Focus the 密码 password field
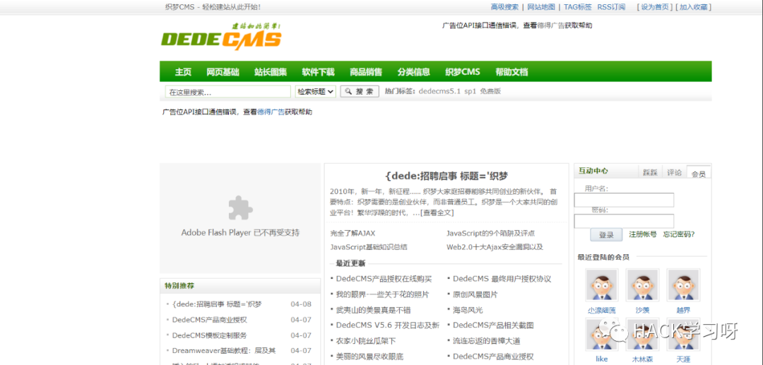763x365 pixels. pyautogui.click(x=624, y=221)
